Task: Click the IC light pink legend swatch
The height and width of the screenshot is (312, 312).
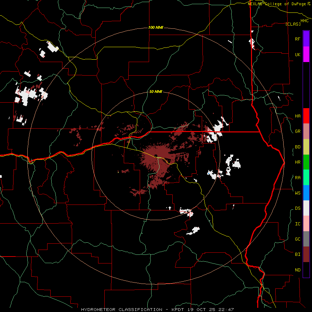Action: coord(306,224)
